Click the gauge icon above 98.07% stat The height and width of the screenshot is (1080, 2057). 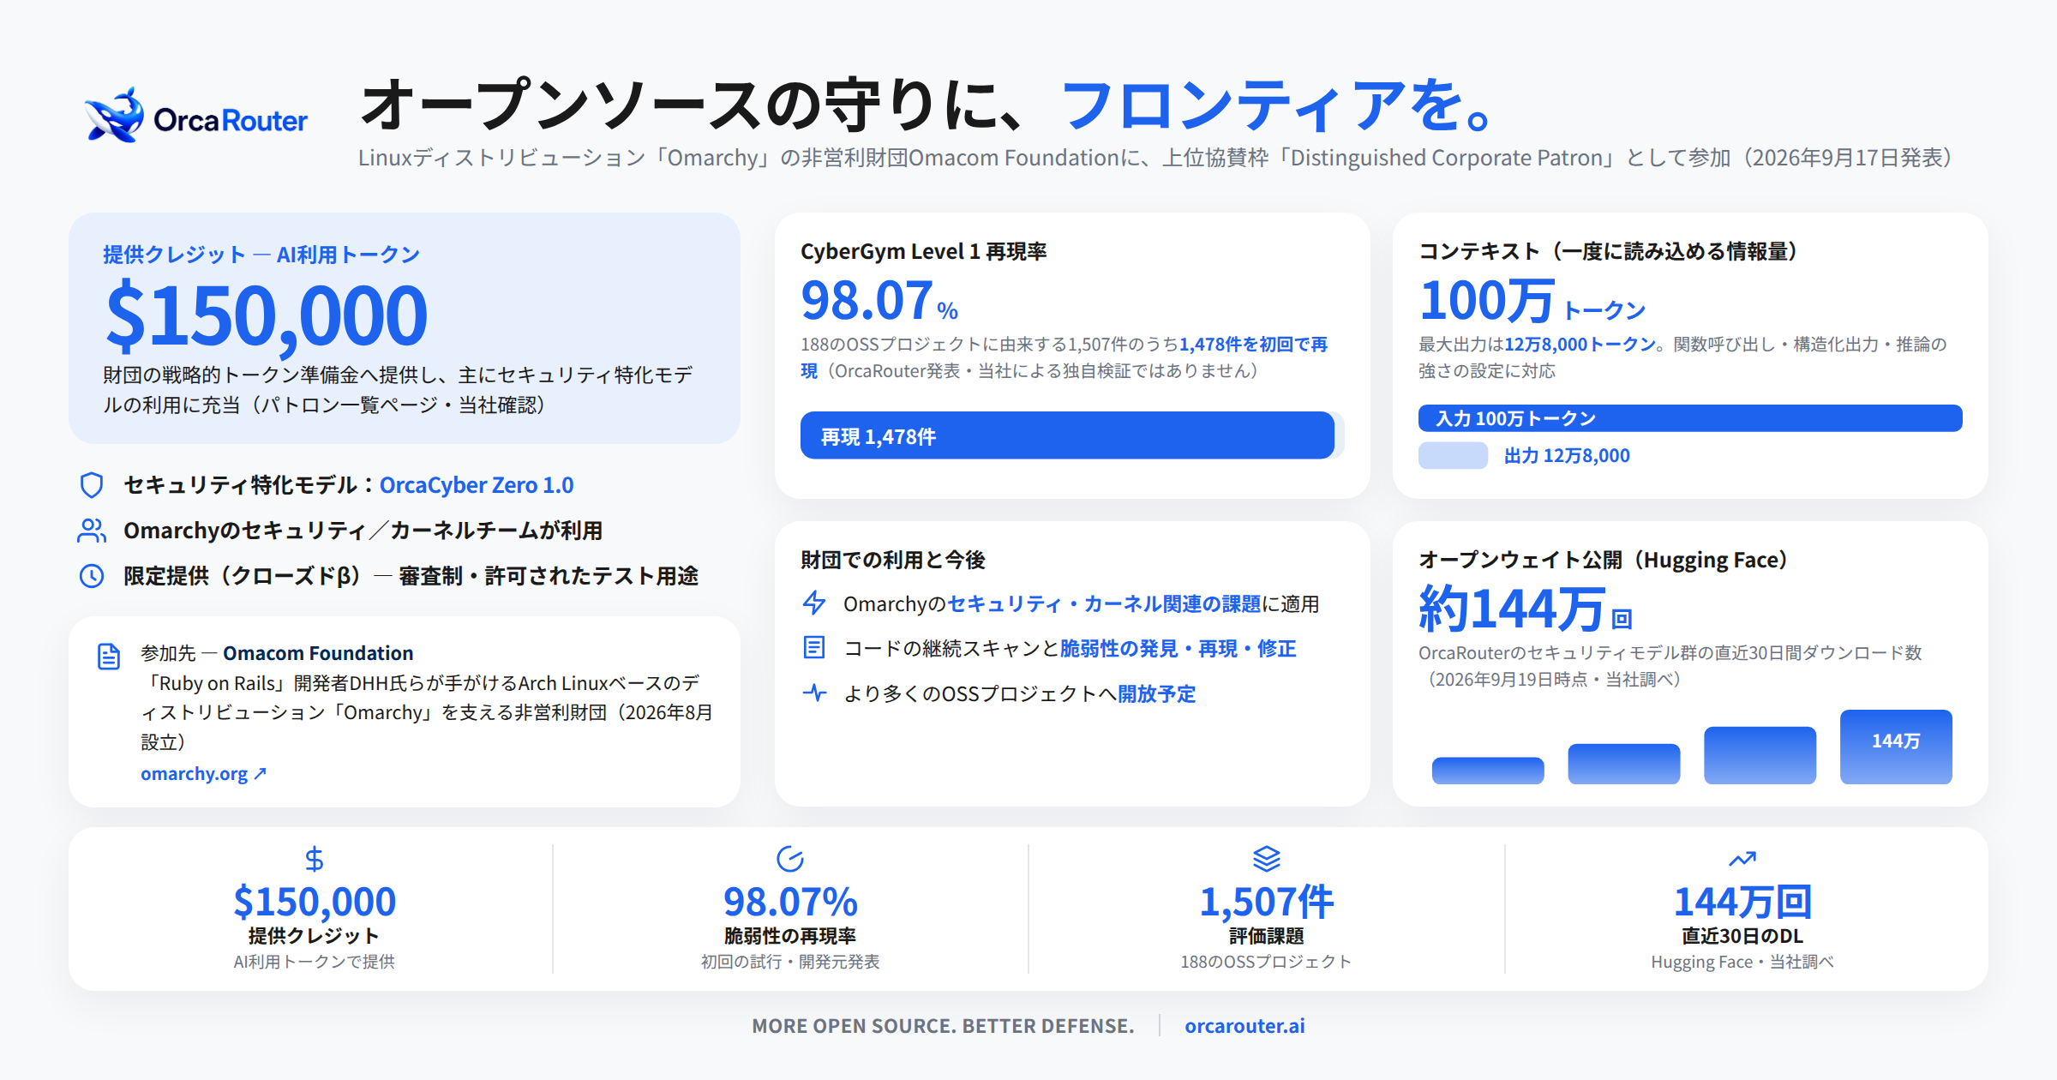(789, 859)
